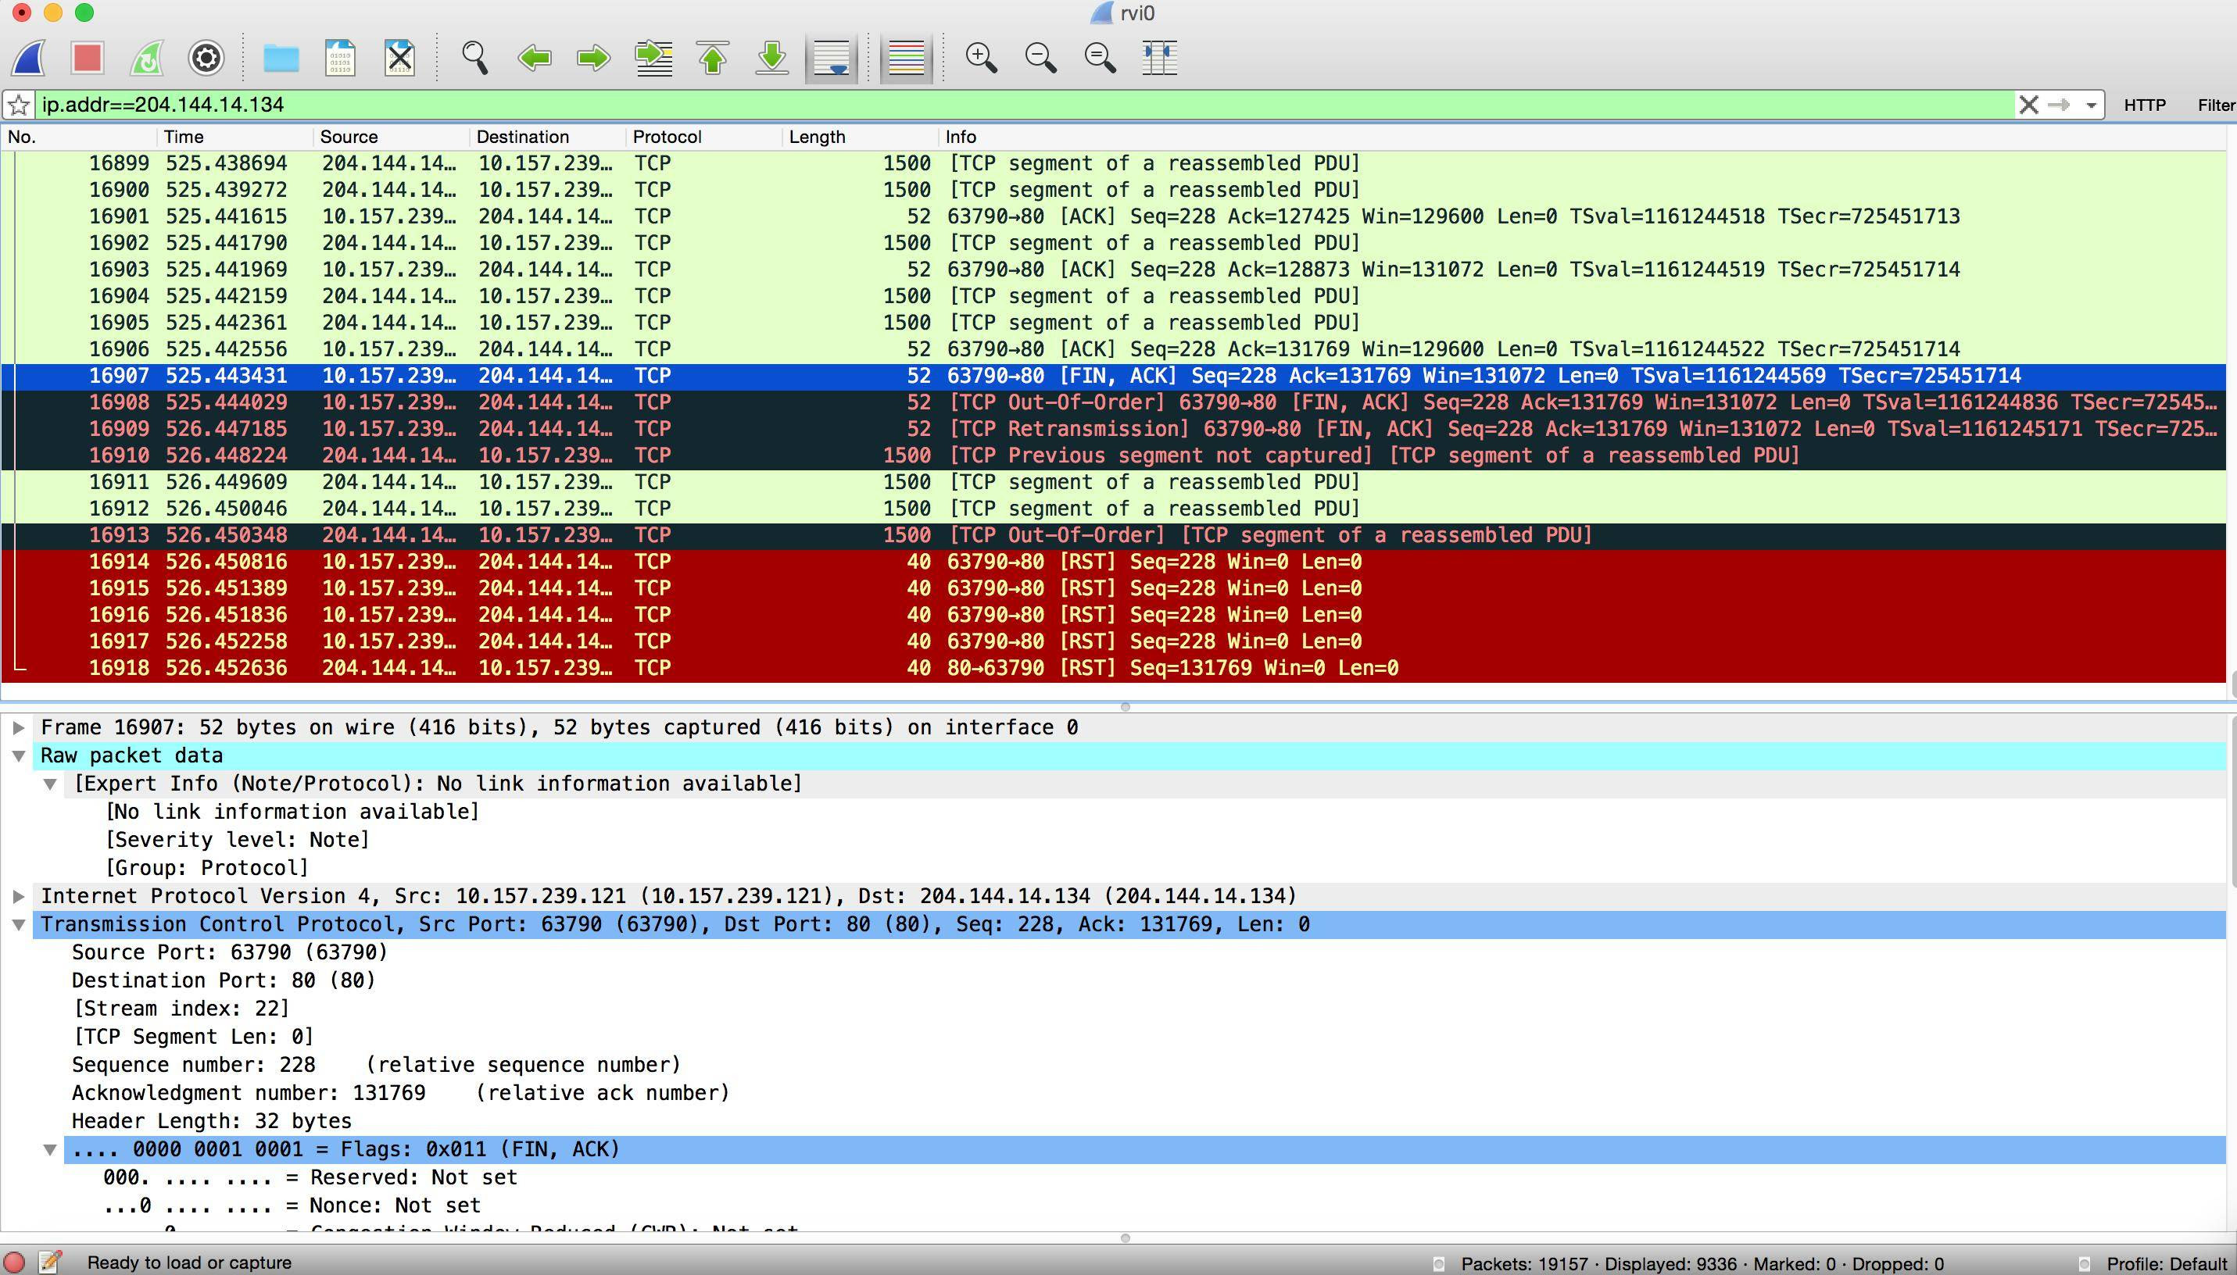Jump to the first packet
This screenshot has width=2237, height=1275.
click(713, 59)
